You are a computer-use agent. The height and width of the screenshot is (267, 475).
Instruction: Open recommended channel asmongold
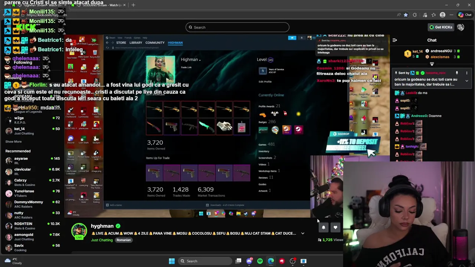(x=32, y=237)
